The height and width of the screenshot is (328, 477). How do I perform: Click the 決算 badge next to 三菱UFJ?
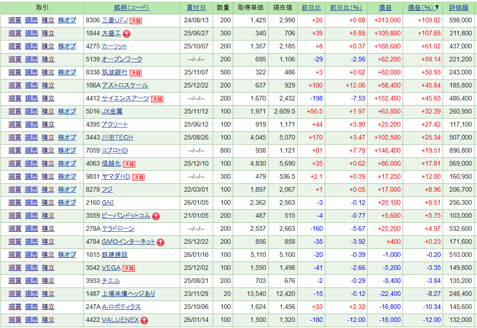tap(136, 20)
